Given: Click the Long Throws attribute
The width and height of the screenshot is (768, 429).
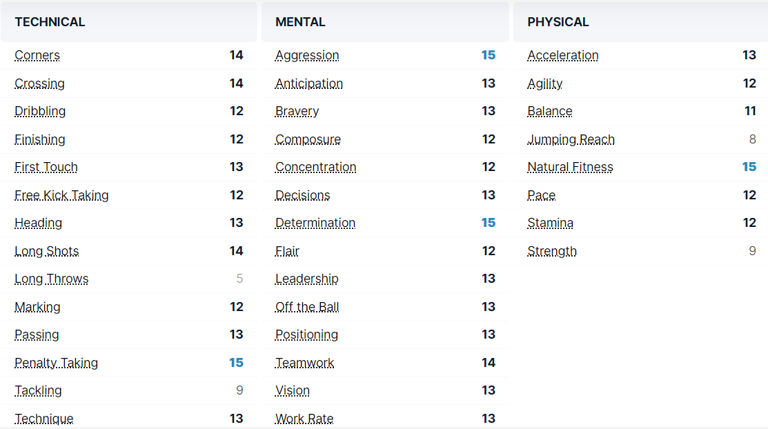Looking at the screenshot, I should [x=51, y=279].
